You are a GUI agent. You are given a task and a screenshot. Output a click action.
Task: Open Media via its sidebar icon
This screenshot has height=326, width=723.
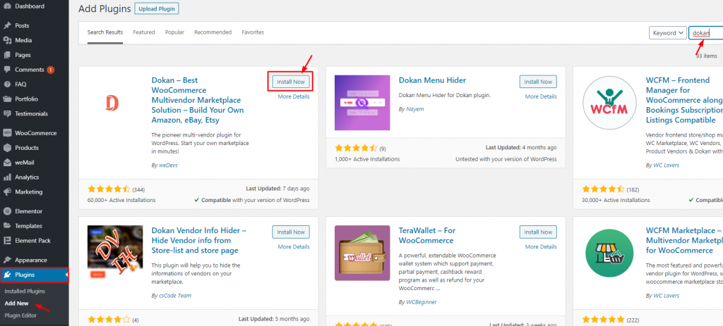coord(7,40)
